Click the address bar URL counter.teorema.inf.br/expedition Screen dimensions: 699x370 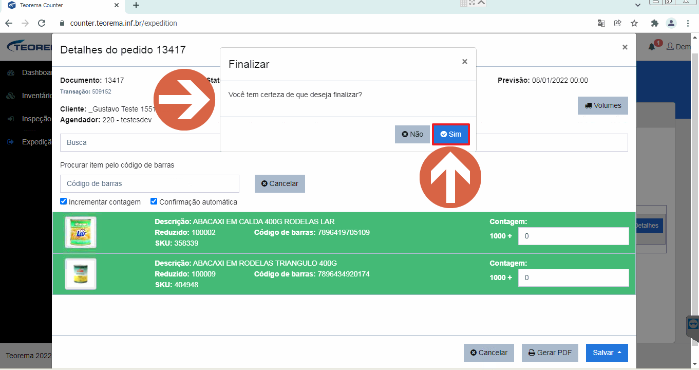[x=124, y=23]
